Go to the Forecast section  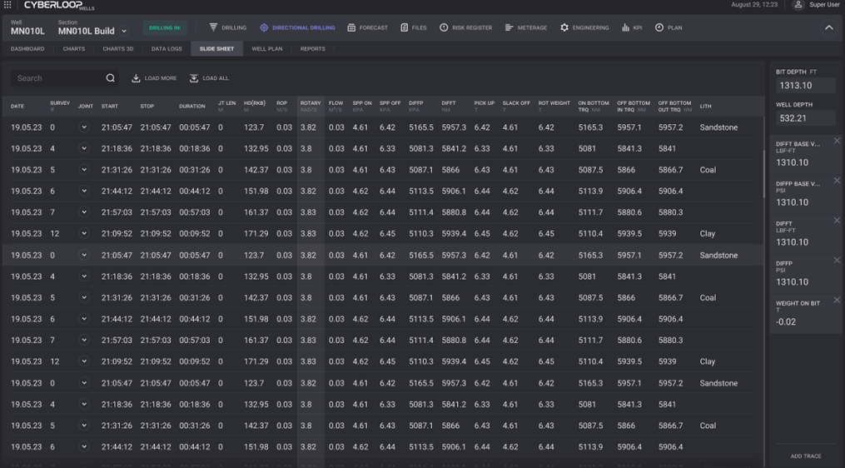[367, 27]
